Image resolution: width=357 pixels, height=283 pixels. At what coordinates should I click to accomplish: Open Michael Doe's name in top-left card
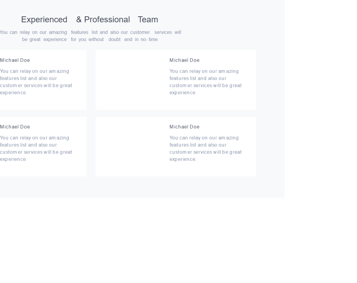pyautogui.click(x=15, y=60)
